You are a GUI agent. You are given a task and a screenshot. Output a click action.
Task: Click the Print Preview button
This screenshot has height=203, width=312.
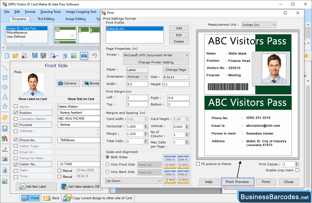237,182
